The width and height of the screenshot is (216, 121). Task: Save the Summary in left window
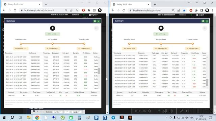tap(95, 21)
